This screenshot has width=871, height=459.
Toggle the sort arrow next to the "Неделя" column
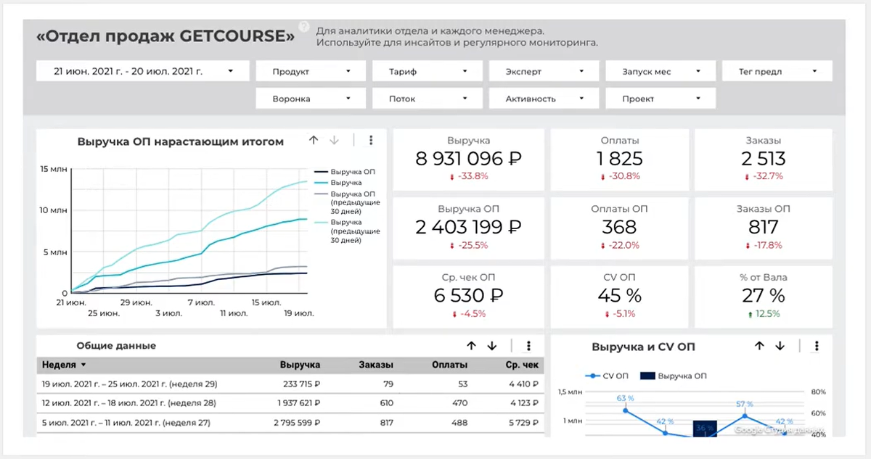(x=83, y=365)
